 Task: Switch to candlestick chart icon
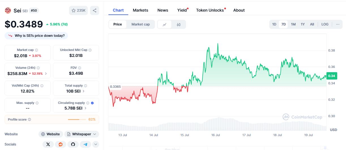point(178,24)
